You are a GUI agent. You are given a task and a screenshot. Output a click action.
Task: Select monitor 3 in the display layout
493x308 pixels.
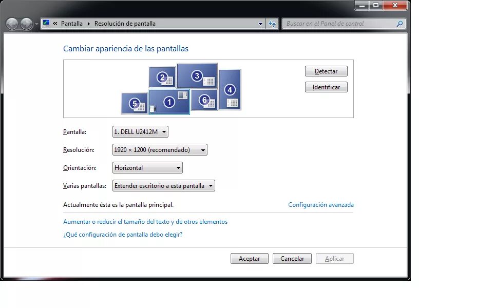pos(197,76)
